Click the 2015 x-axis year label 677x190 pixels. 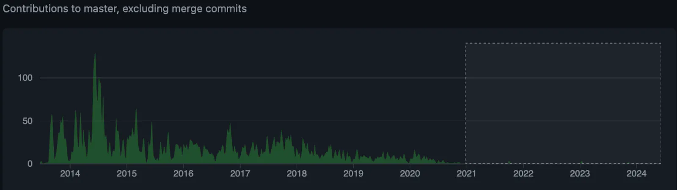(127, 173)
